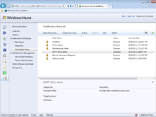156x117 pixels.
Task: Open the address bar dropdown arrow
Action: point(66,6)
